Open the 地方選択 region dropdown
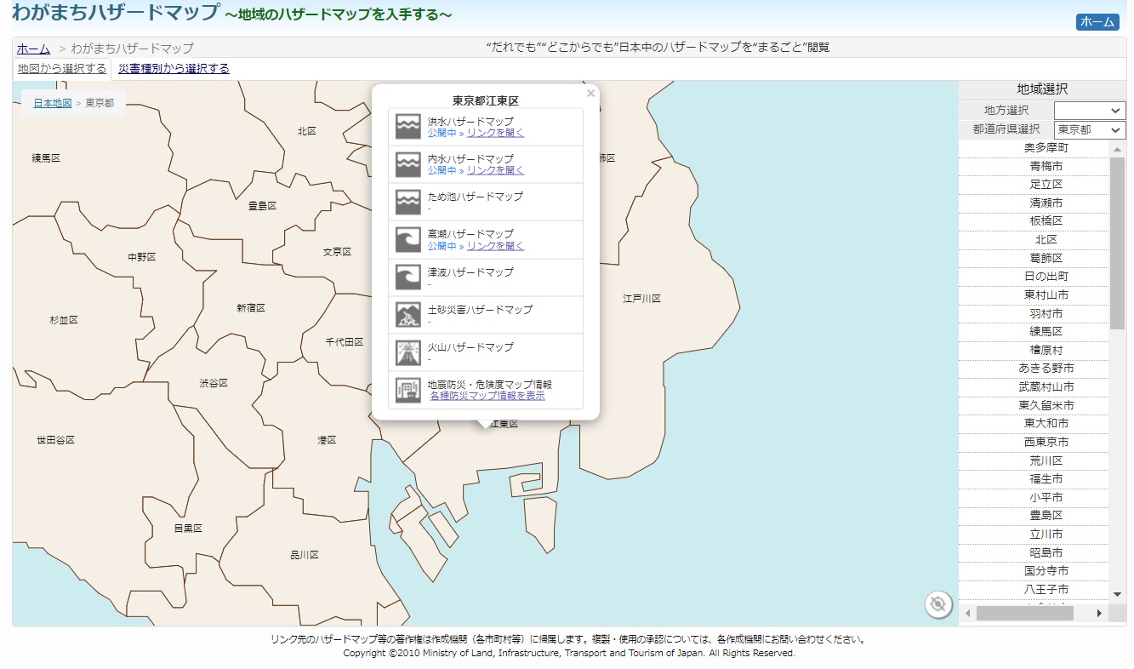The height and width of the screenshot is (669, 1134). (1089, 111)
